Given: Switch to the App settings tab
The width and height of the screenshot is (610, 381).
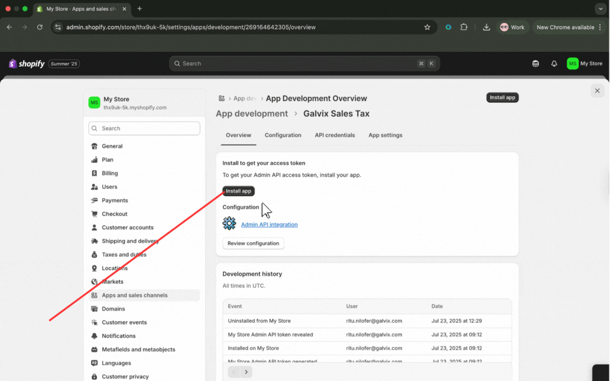Looking at the screenshot, I should click(385, 135).
